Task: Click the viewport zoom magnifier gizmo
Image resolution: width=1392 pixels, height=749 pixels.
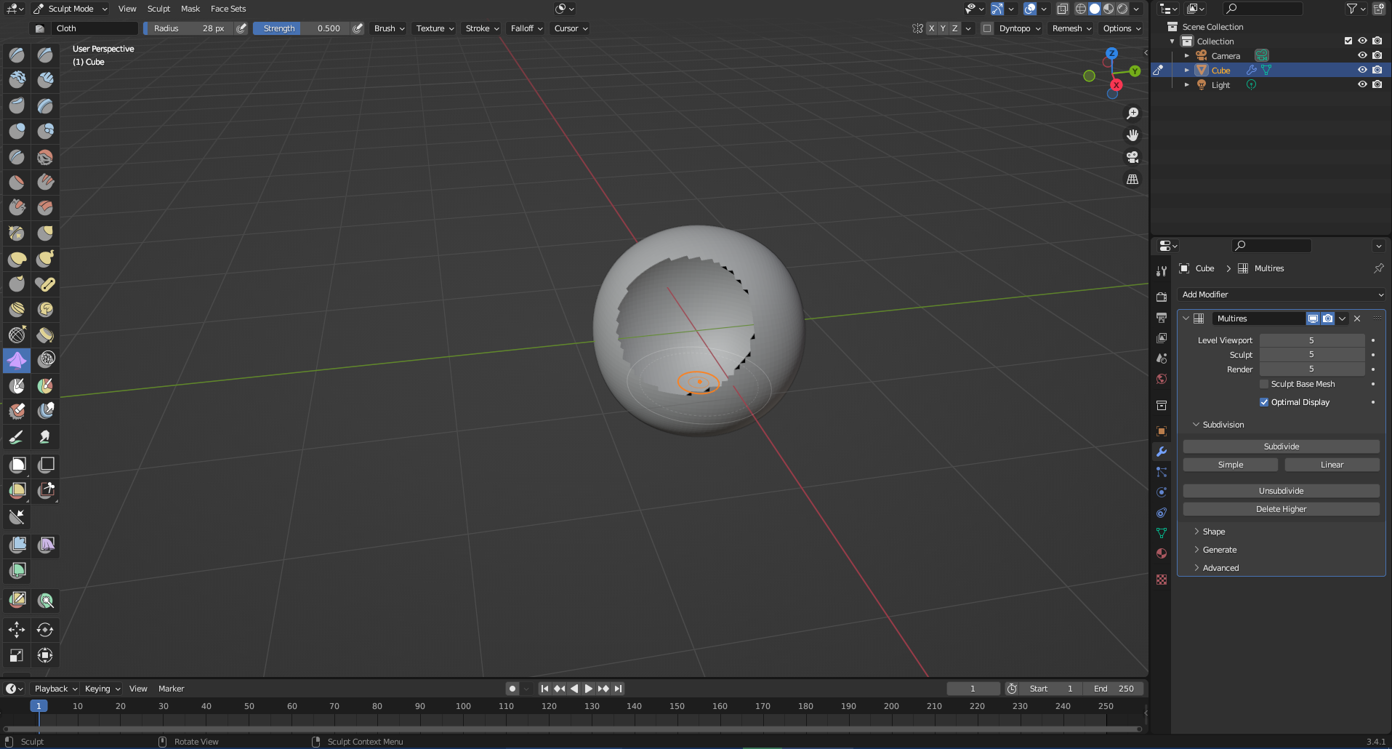Action: pyautogui.click(x=1132, y=113)
